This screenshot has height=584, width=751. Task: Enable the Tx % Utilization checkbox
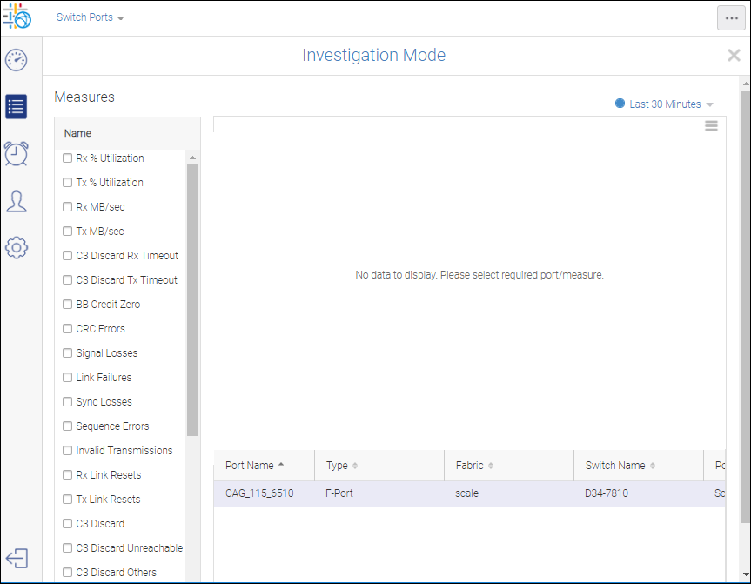pyautogui.click(x=68, y=183)
